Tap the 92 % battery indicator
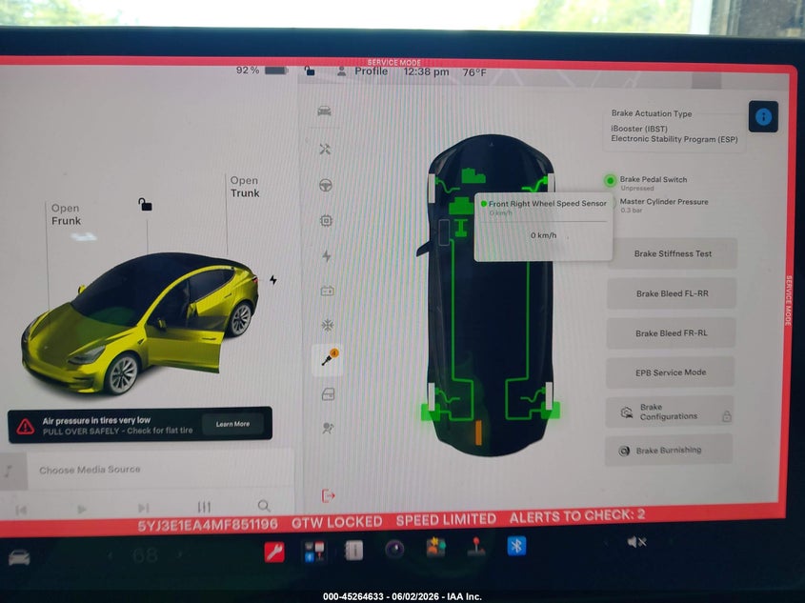Screen dimensions: 805x603 tap(262, 70)
